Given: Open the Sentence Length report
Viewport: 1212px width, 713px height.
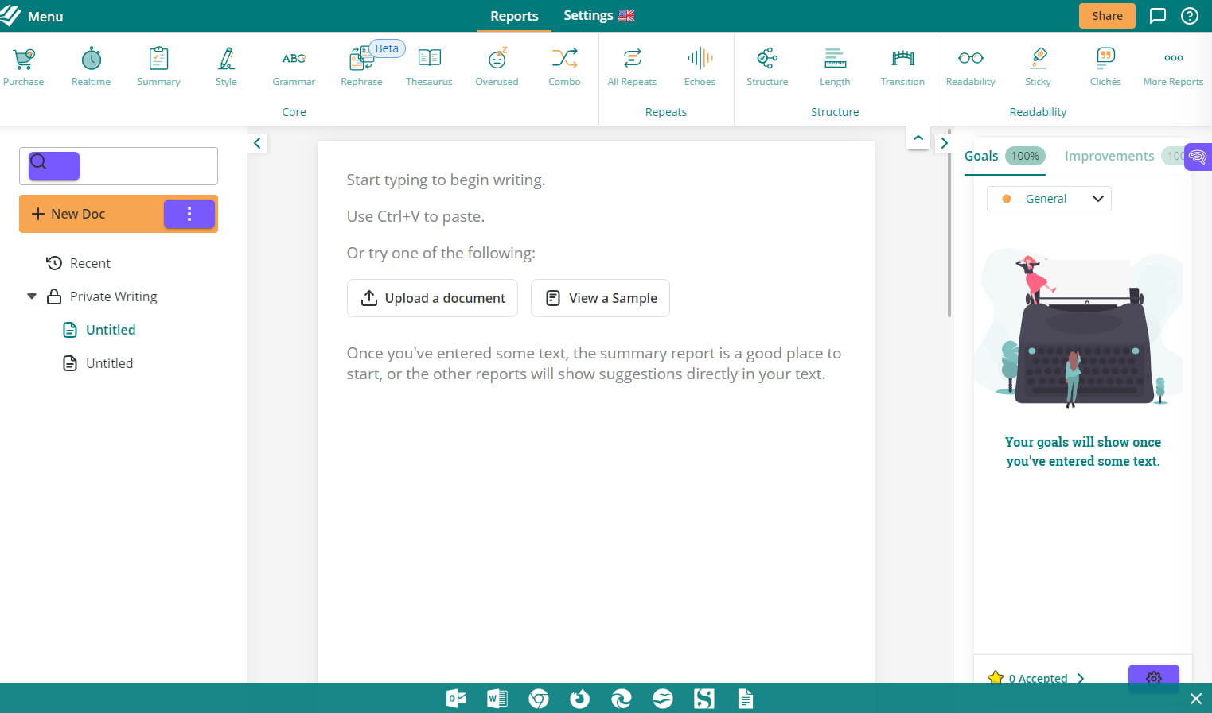Looking at the screenshot, I should click(834, 65).
